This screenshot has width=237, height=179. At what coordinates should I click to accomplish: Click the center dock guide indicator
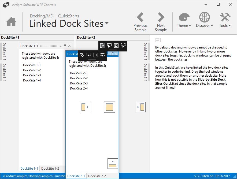point(109,107)
